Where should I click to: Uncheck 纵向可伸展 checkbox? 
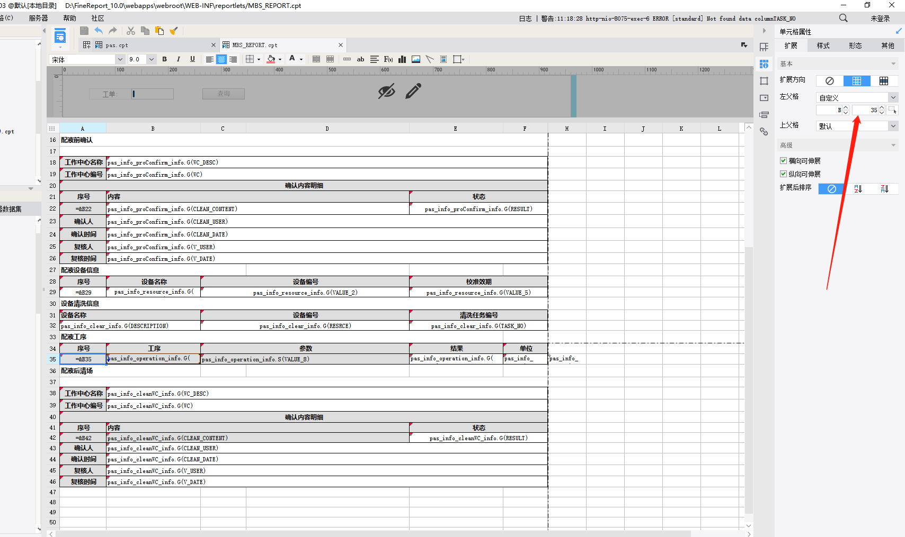click(783, 174)
